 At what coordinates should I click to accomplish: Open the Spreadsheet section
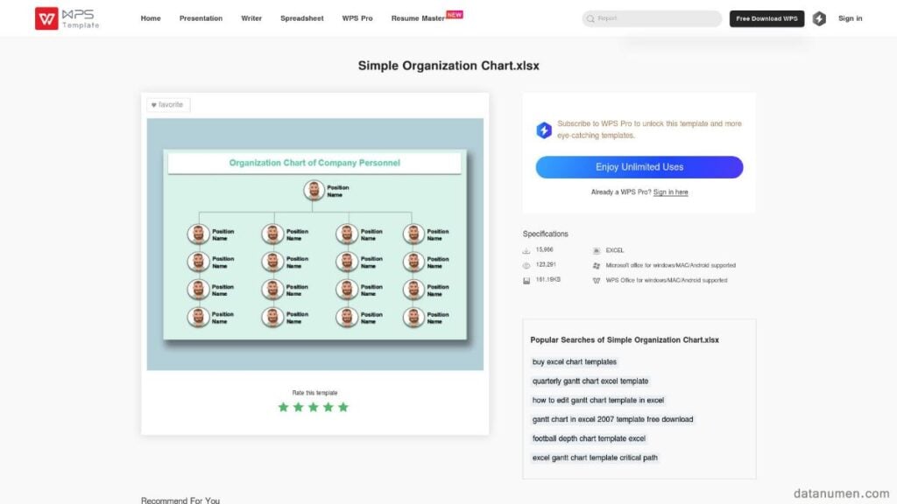[x=301, y=17]
